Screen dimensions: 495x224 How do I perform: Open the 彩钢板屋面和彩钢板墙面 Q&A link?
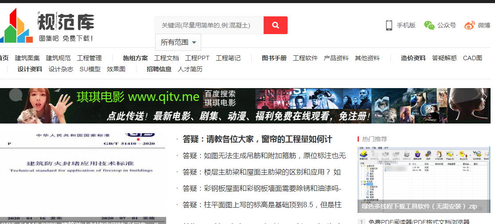(262, 189)
